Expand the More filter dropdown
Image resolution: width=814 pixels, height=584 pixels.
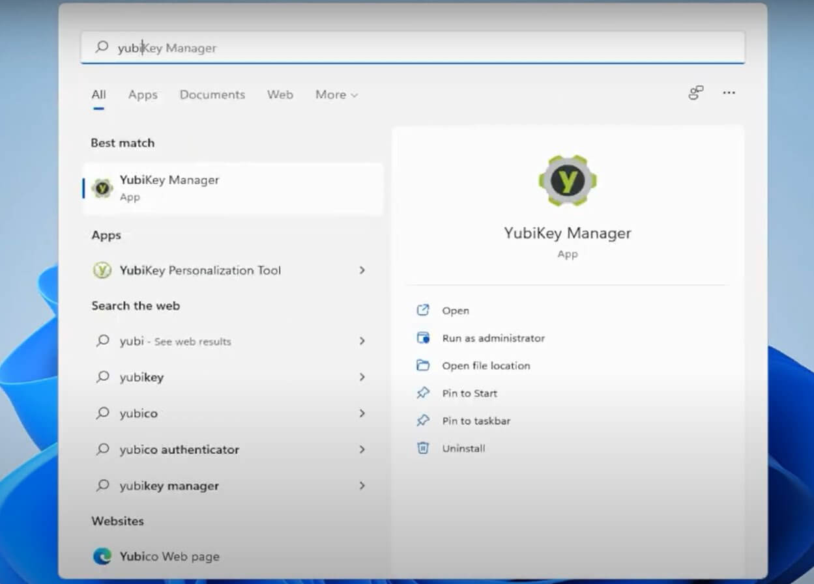point(336,95)
